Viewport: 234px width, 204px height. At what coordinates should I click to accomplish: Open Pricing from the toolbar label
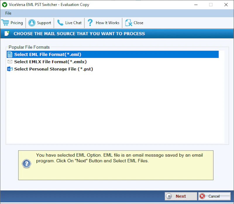pos(17,23)
